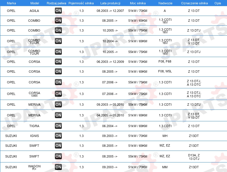Click ON icon in CORSA F08, W5L row
This screenshot has width=227, height=172.
[x=58, y=71]
